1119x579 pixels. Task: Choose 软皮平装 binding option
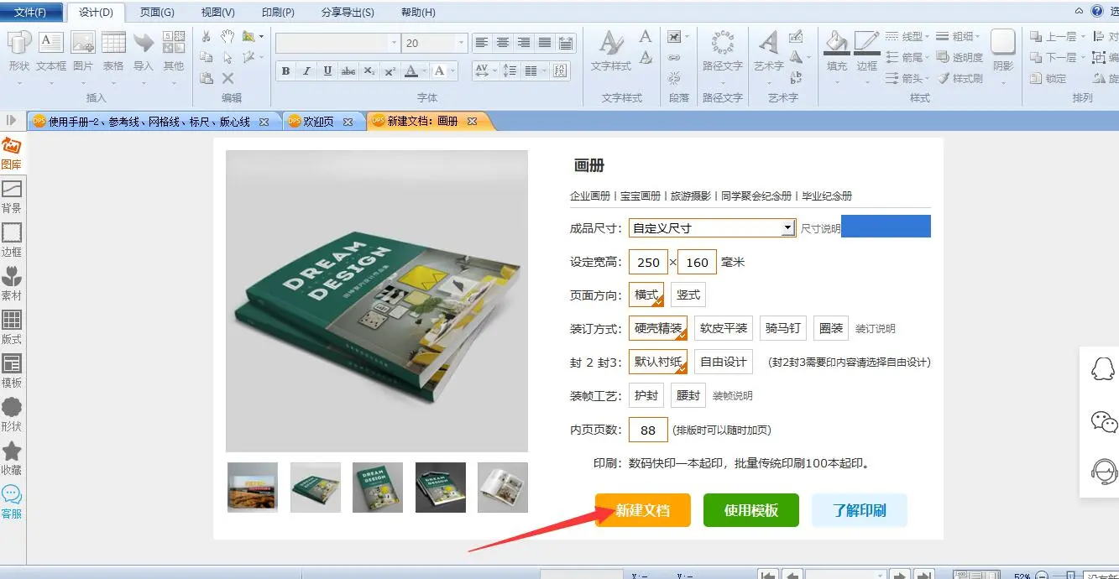(x=724, y=328)
